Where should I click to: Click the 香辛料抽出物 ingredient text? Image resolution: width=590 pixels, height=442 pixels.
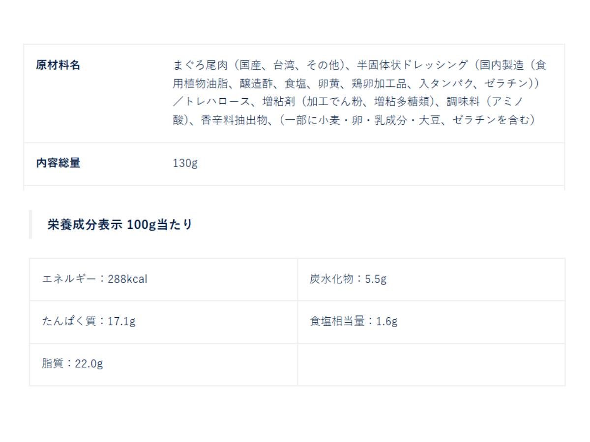point(234,120)
